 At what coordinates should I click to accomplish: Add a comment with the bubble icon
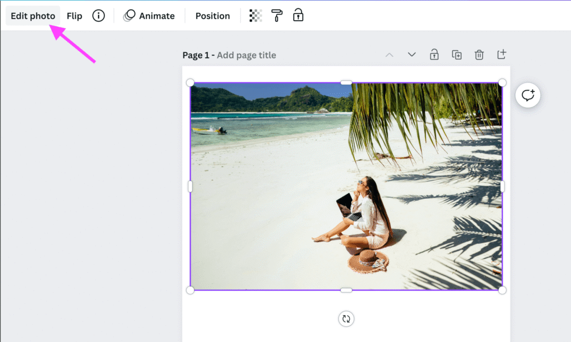528,95
